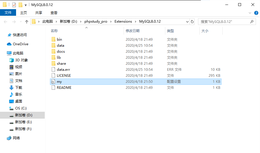
Task: Click MySQL8.0.12 in the address path
Action: coord(150,21)
